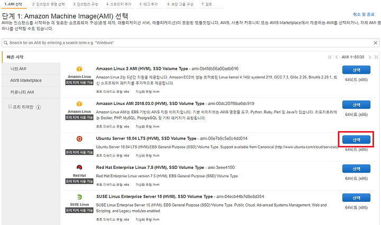Go to first AMI page
The height and width of the screenshot is (225, 381).
[x=330, y=57]
